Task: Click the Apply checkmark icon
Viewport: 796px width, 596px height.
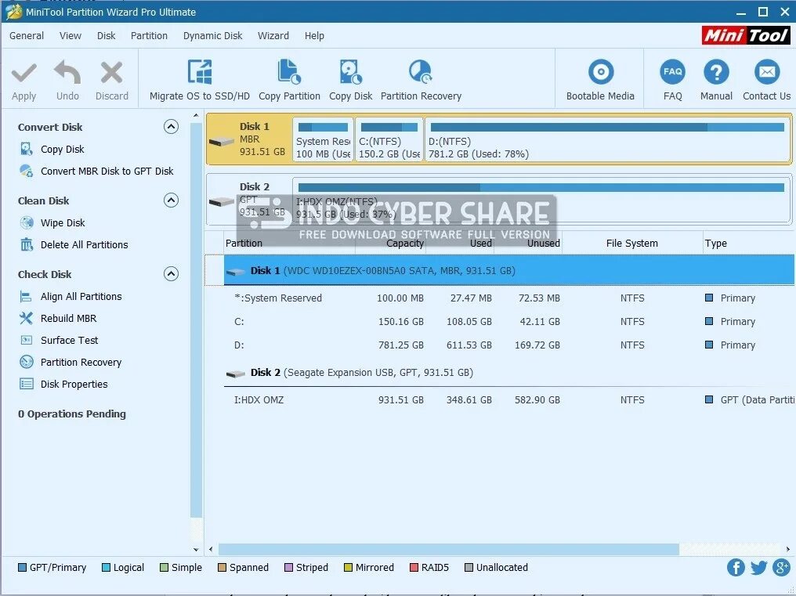Action: coord(24,73)
